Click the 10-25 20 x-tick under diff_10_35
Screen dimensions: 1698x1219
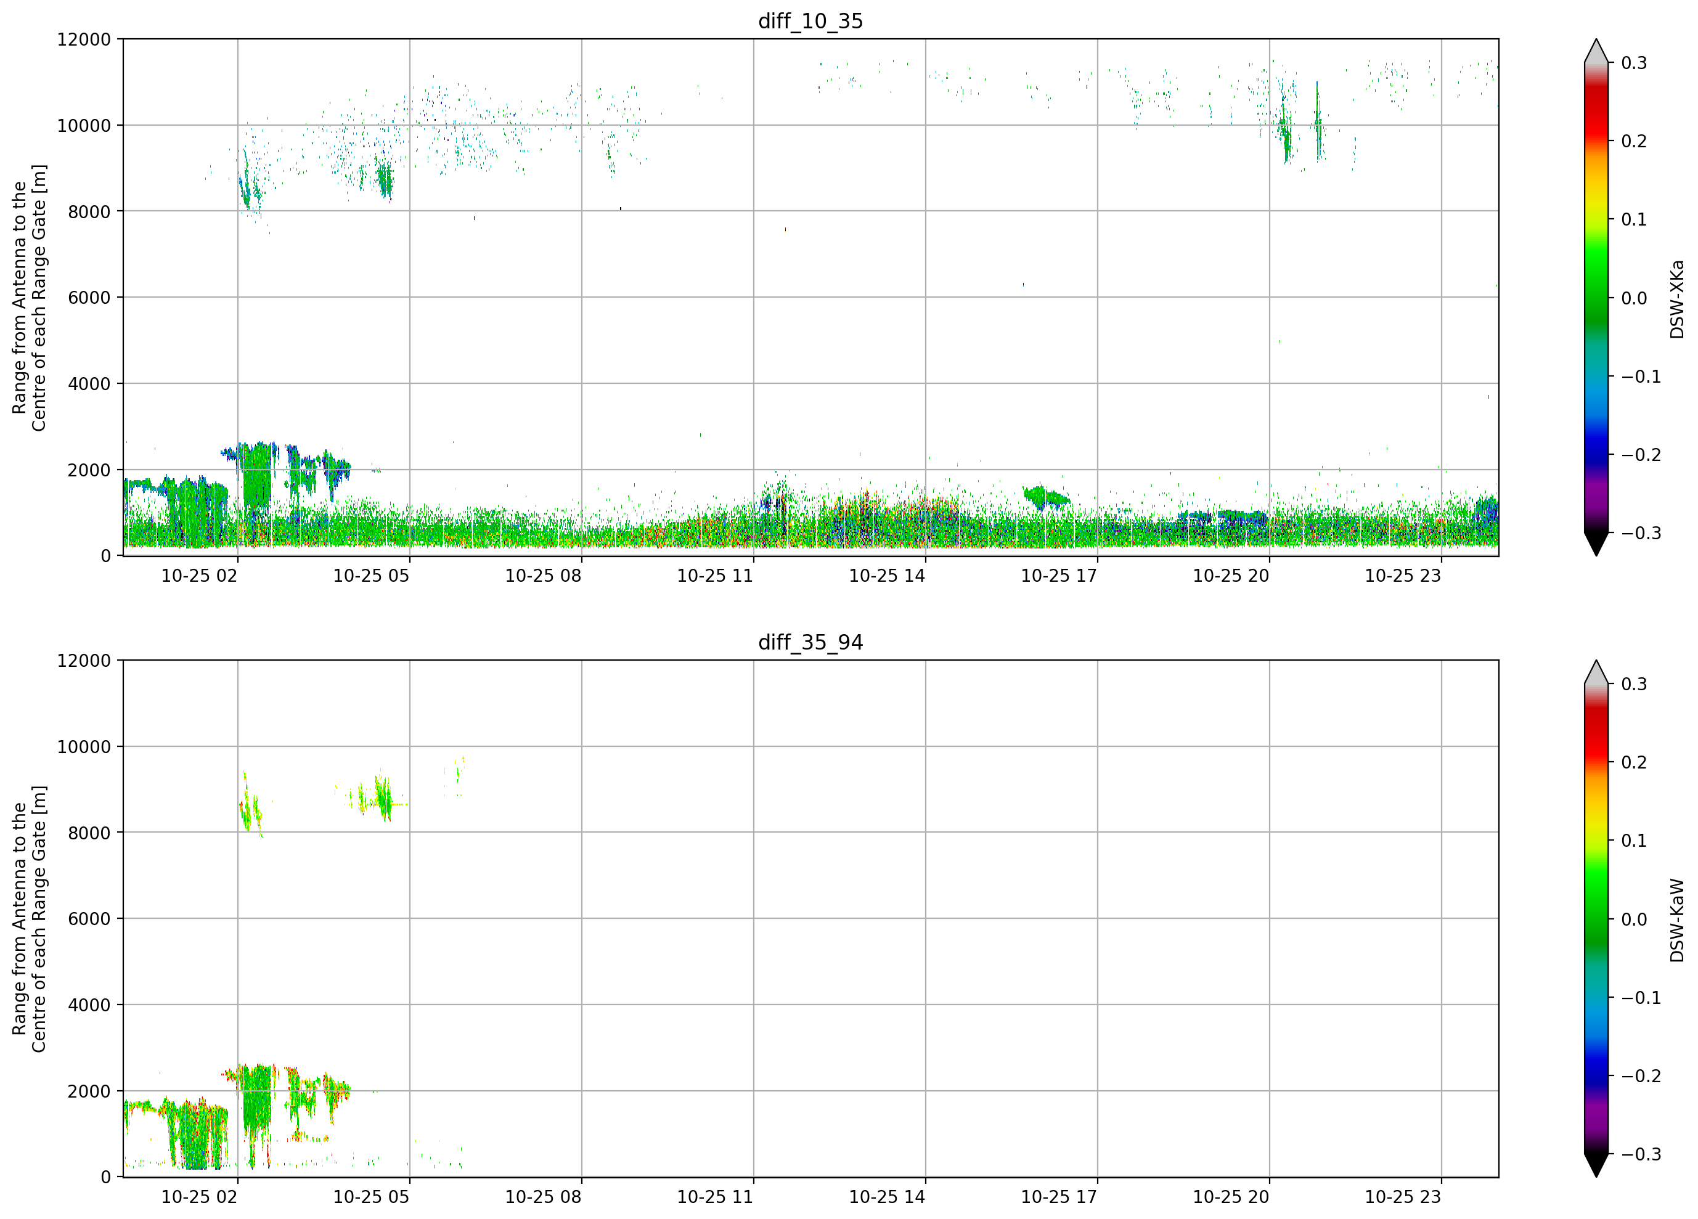click(1231, 576)
